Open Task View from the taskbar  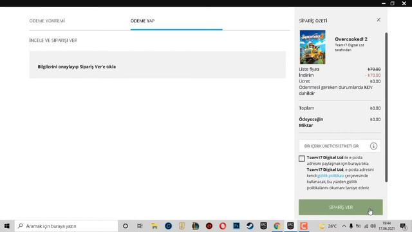(140, 226)
